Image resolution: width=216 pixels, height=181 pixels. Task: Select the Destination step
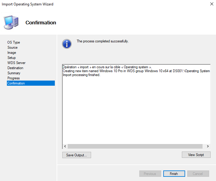point(15,68)
